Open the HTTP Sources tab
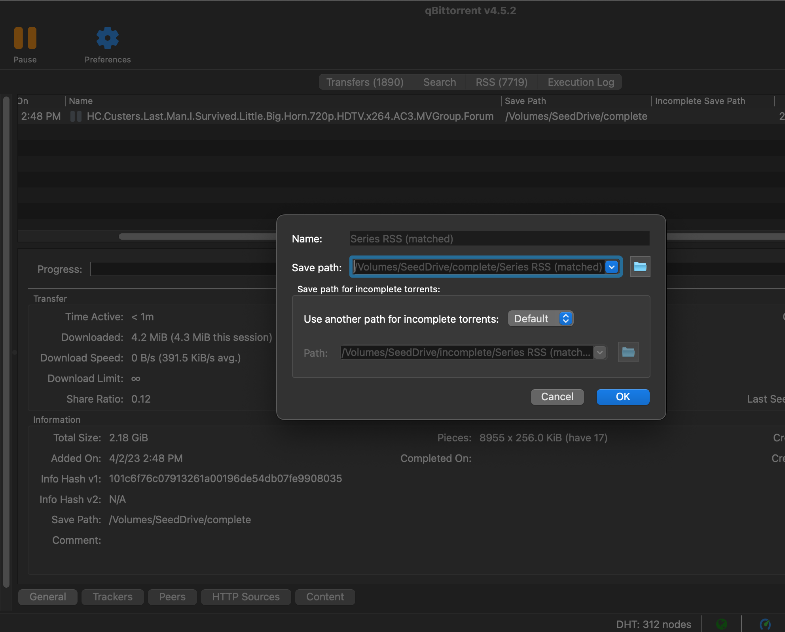The height and width of the screenshot is (632, 785). (x=245, y=597)
